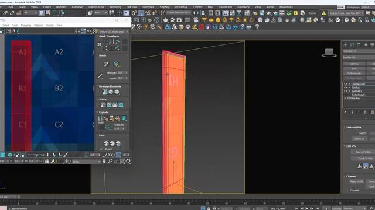The height and width of the screenshot is (210, 375).
Task: Click the Select ID button
Action: 359,139
